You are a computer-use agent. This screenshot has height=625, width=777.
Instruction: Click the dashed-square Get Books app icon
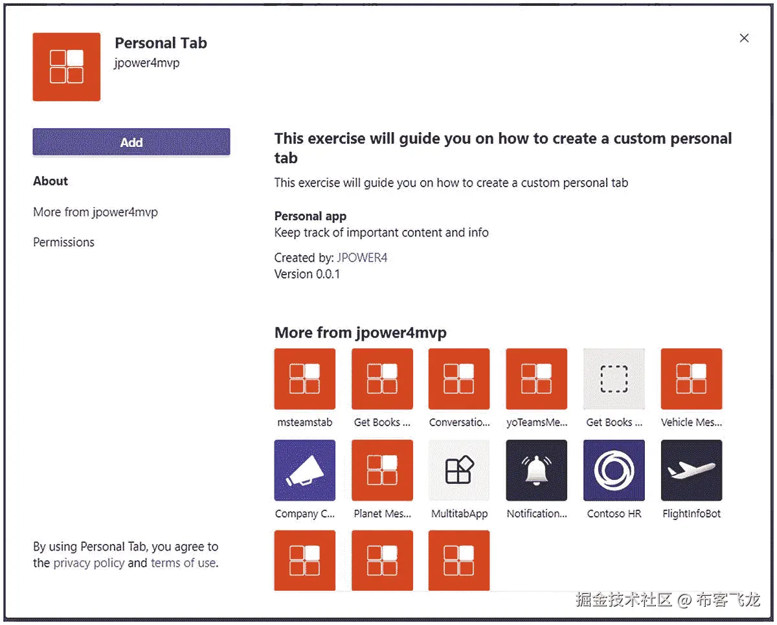[x=614, y=379]
